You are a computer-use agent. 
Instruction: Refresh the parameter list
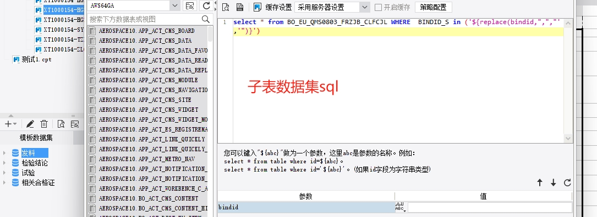pos(567,182)
